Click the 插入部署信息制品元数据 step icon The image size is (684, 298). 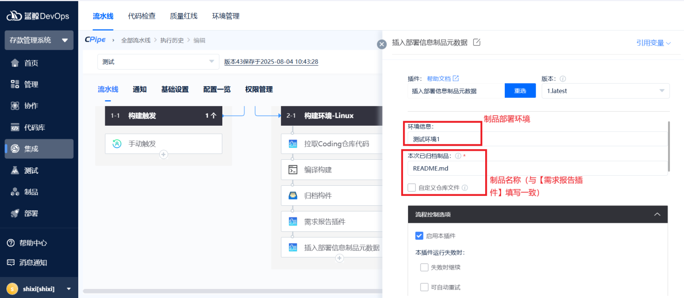click(x=293, y=247)
